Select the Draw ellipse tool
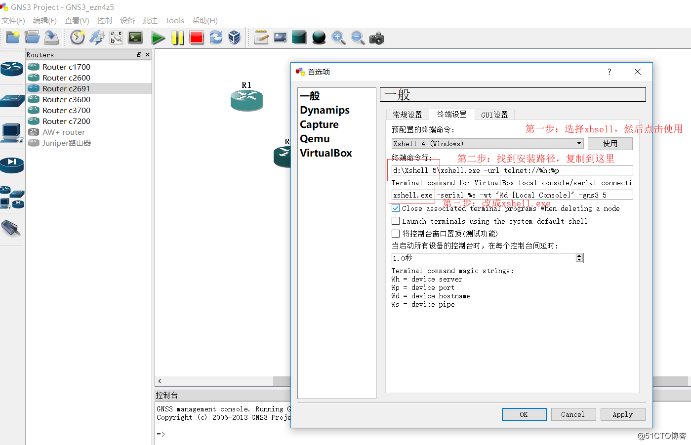Viewport: 691px width, 445px height. pos(319,38)
